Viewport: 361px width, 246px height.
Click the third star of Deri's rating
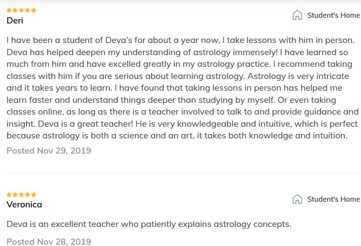point(21,10)
